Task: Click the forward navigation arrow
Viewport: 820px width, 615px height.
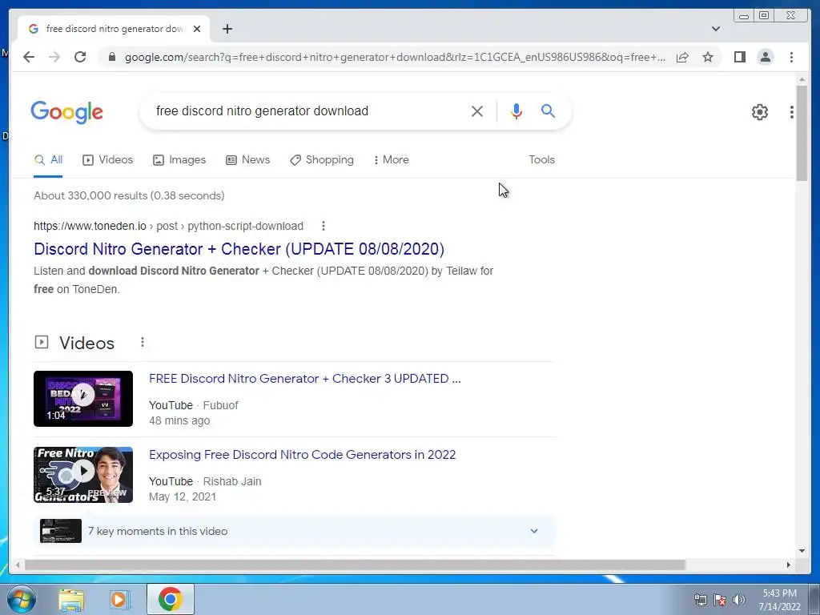Action: tap(54, 57)
